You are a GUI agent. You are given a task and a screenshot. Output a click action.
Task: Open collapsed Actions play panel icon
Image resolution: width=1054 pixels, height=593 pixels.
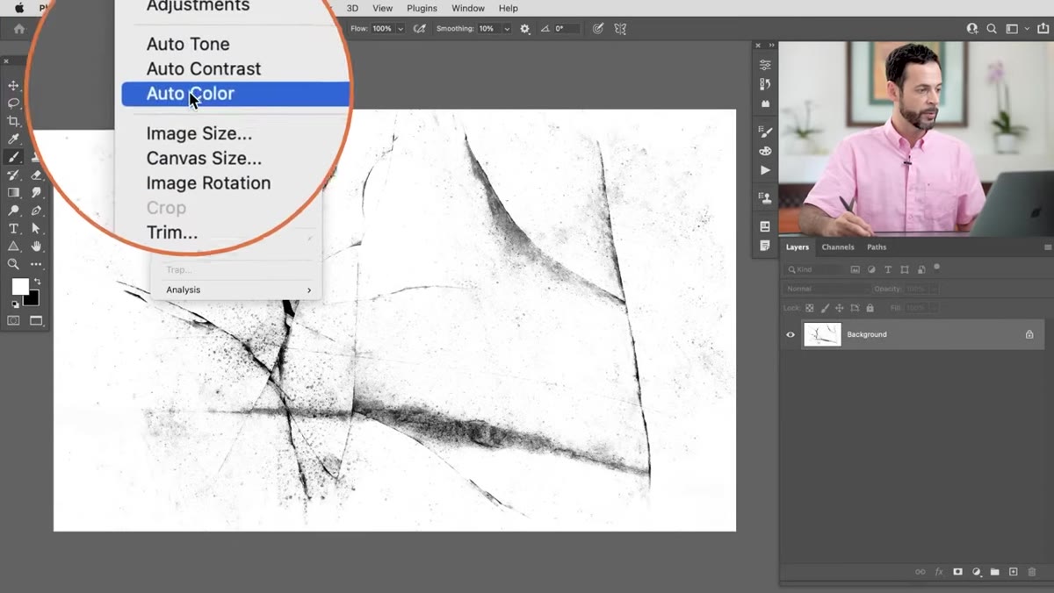point(765,170)
